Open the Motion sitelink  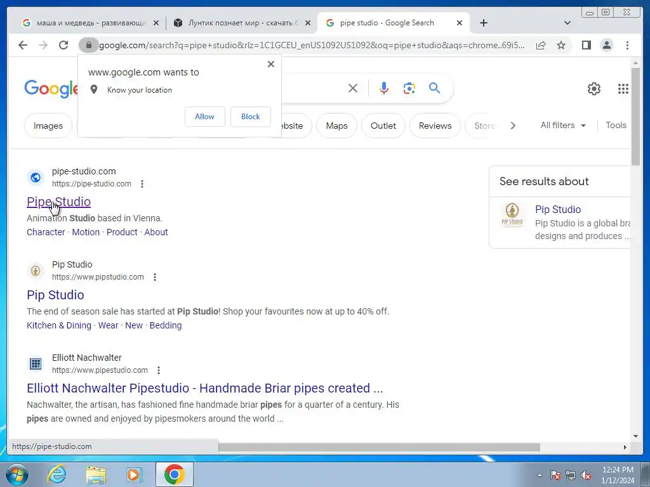(86, 232)
